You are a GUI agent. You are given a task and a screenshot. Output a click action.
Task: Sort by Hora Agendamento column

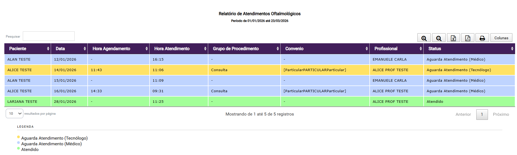point(119,49)
